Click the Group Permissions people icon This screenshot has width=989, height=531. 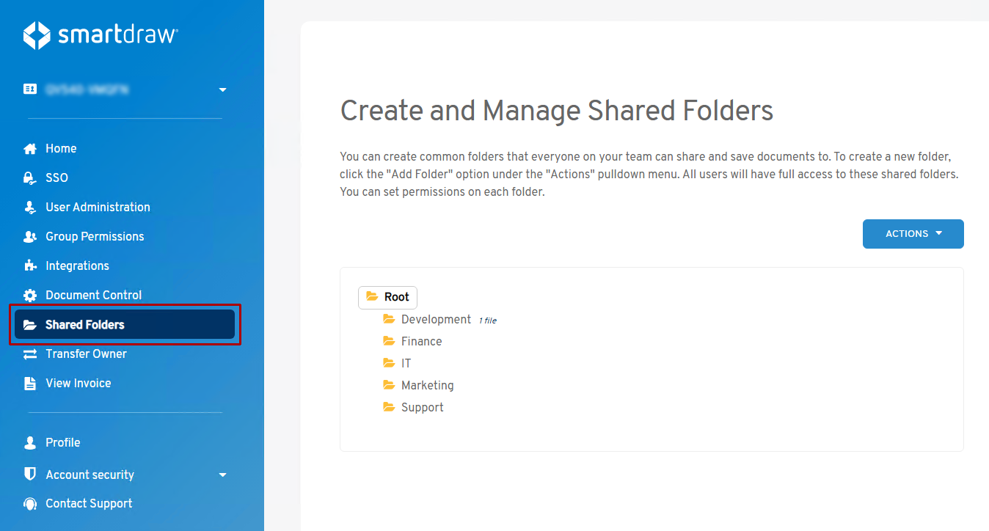point(29,236)
